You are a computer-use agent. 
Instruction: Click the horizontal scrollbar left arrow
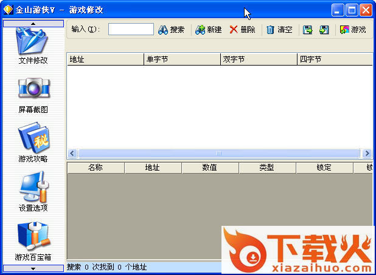[x=72, y=153]
